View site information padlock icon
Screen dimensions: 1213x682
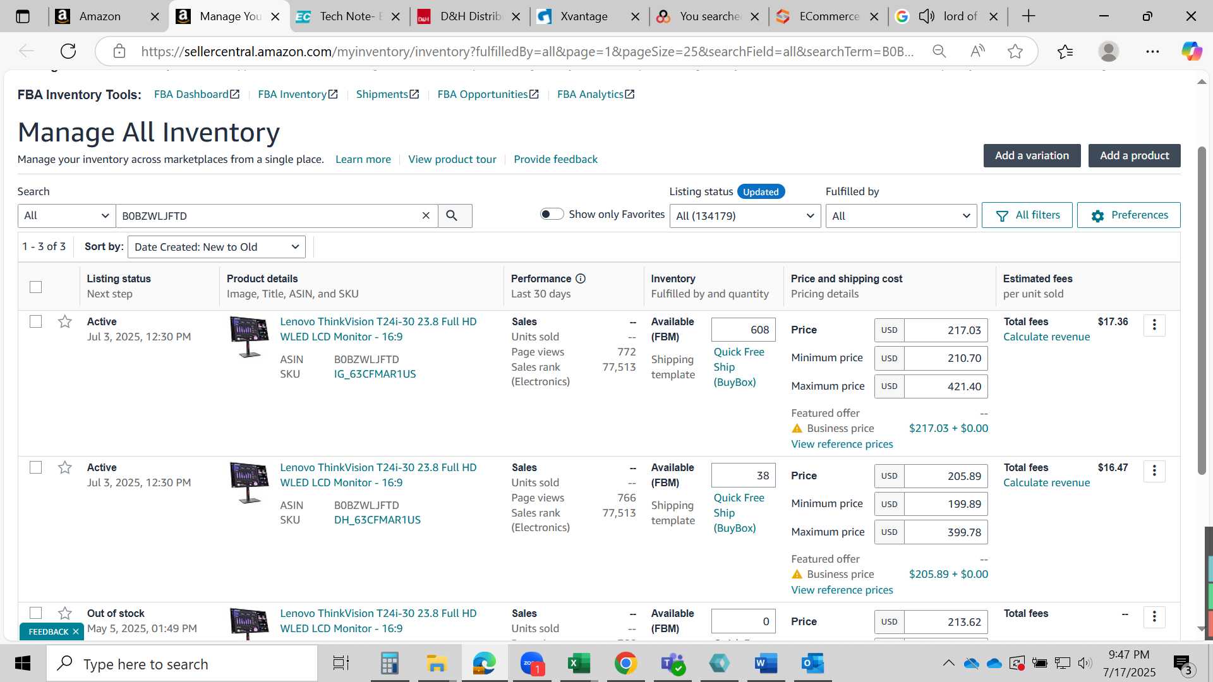[119, 51]
